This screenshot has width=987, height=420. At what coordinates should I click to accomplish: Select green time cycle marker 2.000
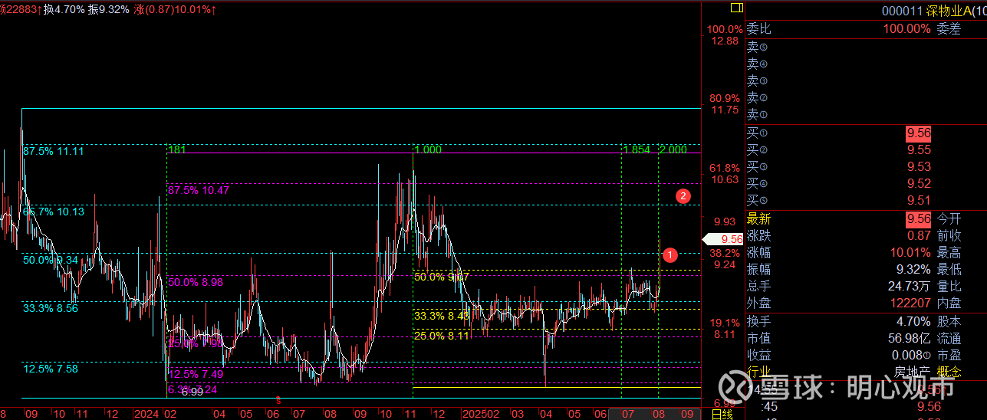(673, 149)
